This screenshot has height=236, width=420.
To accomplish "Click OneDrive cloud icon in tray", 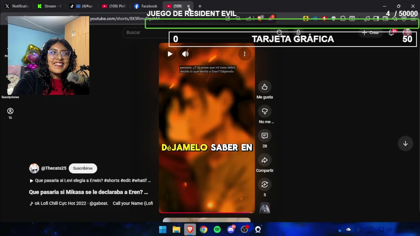I will coord(348,229).
